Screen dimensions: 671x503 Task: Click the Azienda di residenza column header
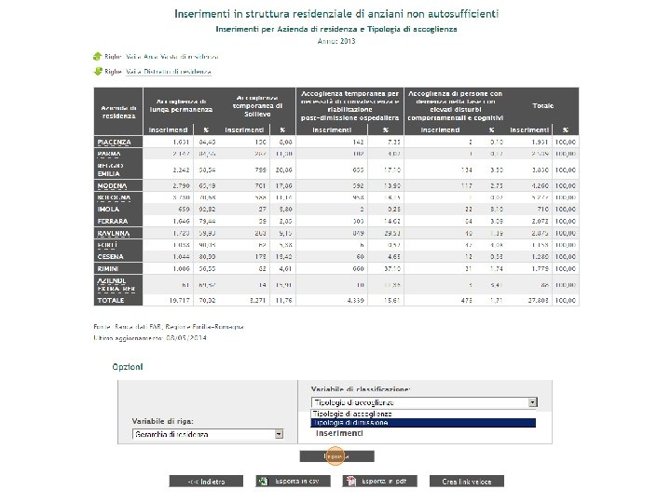click(118, 112)
